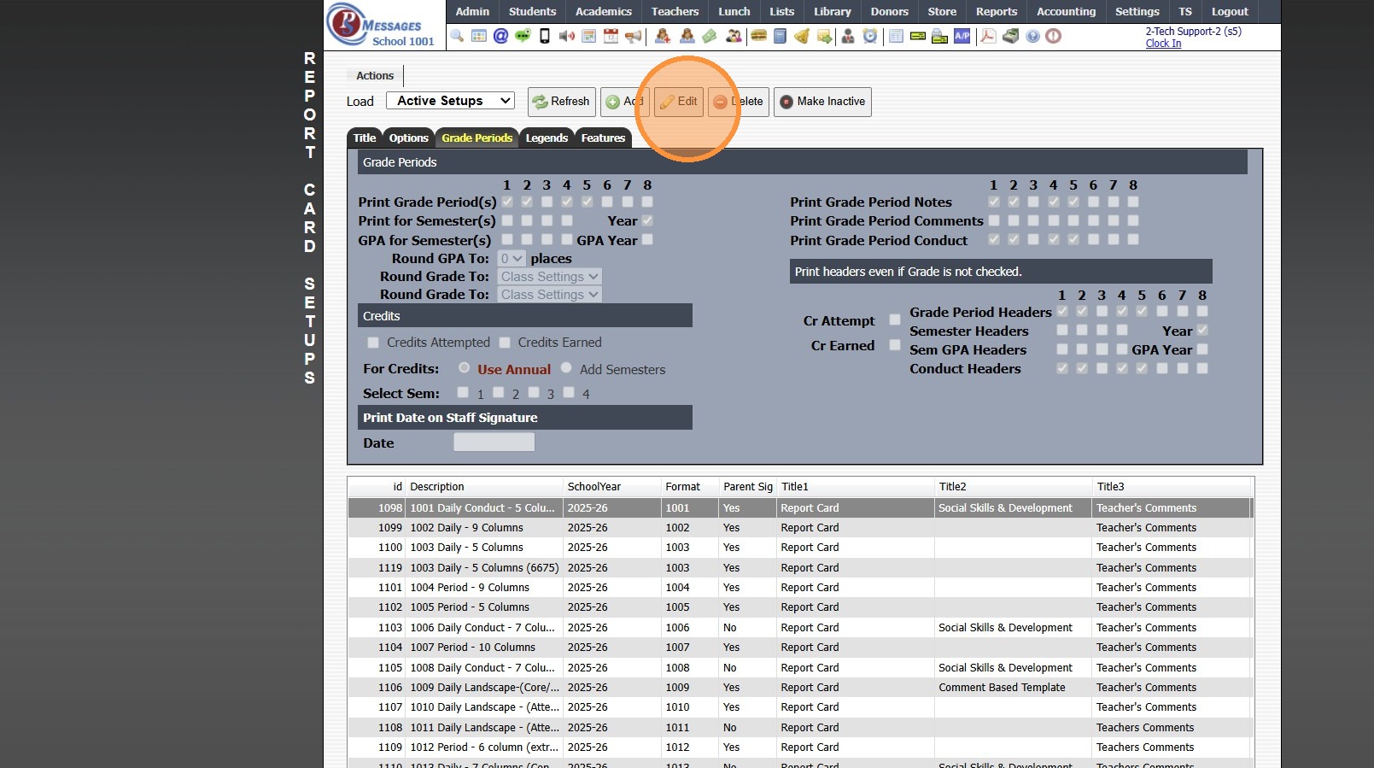Screen dimensions: 1374x768
Task: Click the mobile phone icon
Action: (545, 36)
